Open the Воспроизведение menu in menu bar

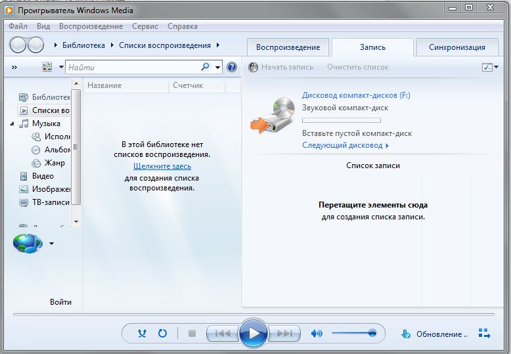(91, 26)
